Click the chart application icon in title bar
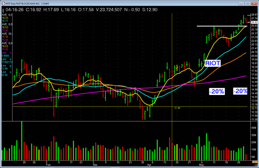Viewport: 259px width, 168px height. (x=3, y=3)
